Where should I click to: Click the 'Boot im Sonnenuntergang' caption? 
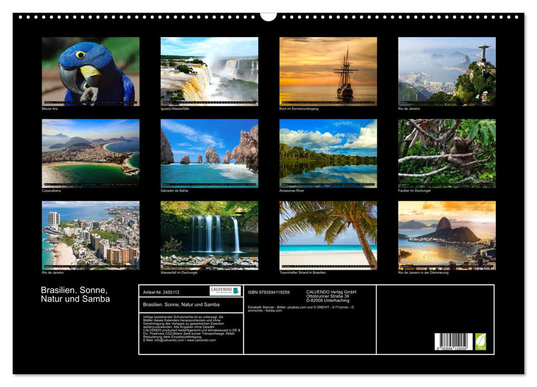point(299,108)
